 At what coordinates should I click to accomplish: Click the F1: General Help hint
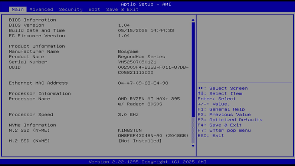(221, 109)
